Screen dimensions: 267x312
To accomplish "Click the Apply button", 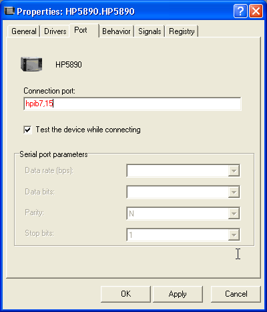I will click(x=178, y=294).
